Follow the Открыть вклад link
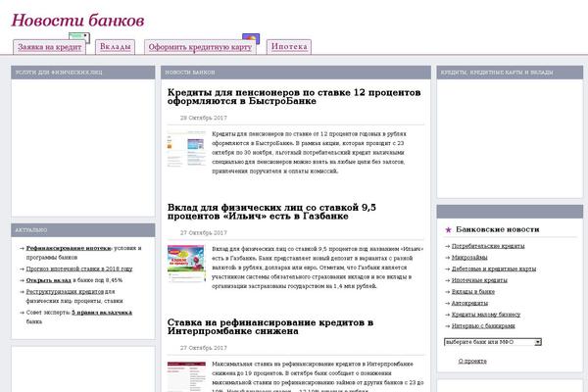The width and height of the screenshot is (588, 392). click(x=48, y=280)
